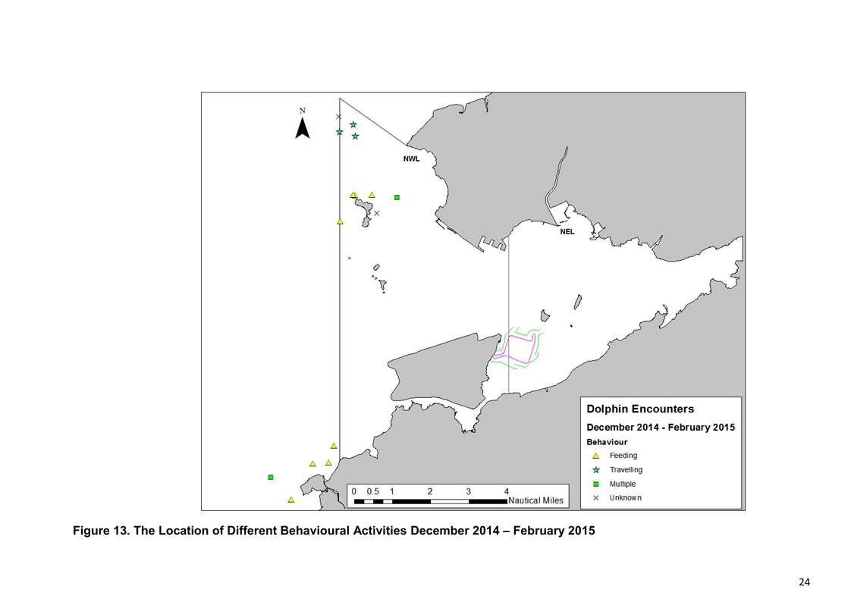Screen dimensions: 851x602
Task: Click the 'Nautical Miles' scale label
Action: [x=535, y=500]
